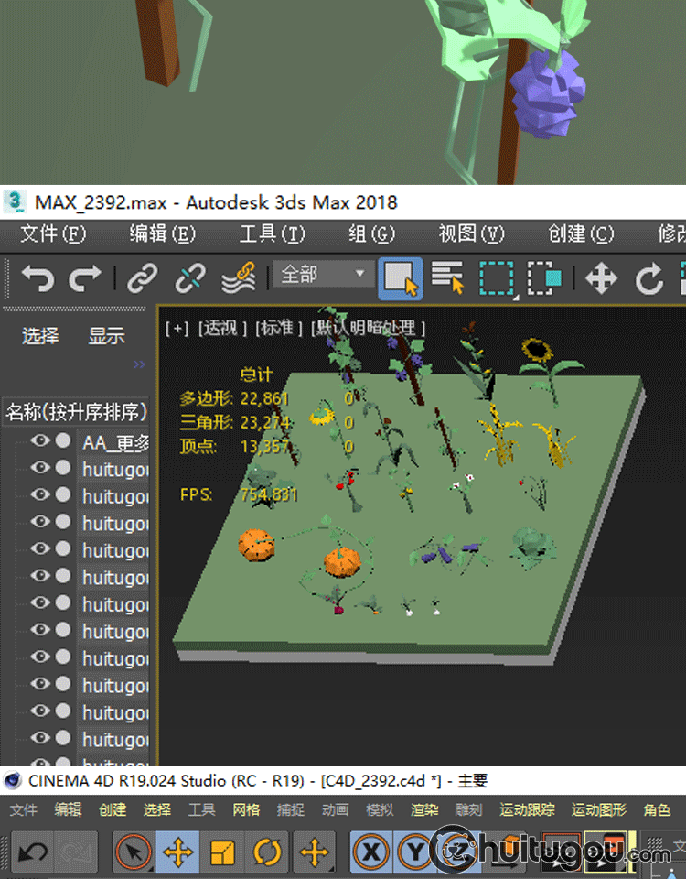Hide the AA_更多 object via its eye icon
This screenshot has width=686, height=879.
tap(39, 440)
